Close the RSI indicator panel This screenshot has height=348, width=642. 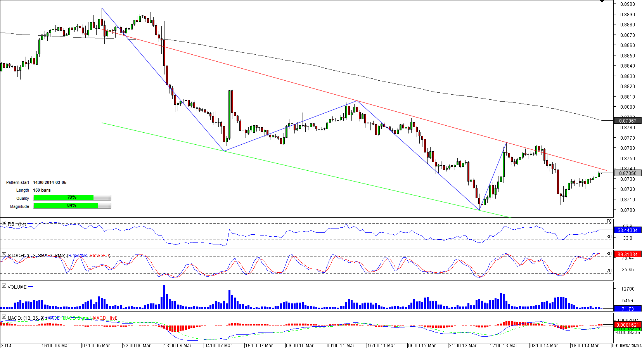[4, 223]
